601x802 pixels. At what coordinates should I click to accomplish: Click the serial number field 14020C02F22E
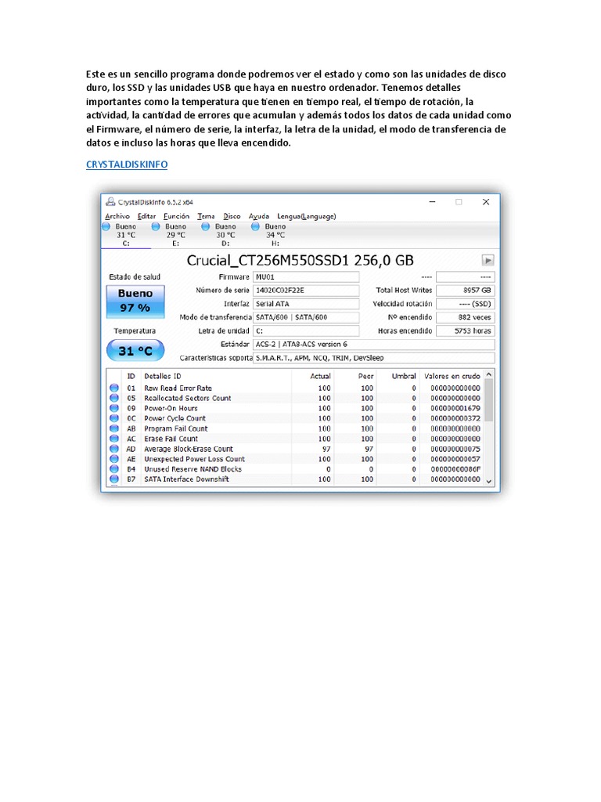click(x=306, y=290)
